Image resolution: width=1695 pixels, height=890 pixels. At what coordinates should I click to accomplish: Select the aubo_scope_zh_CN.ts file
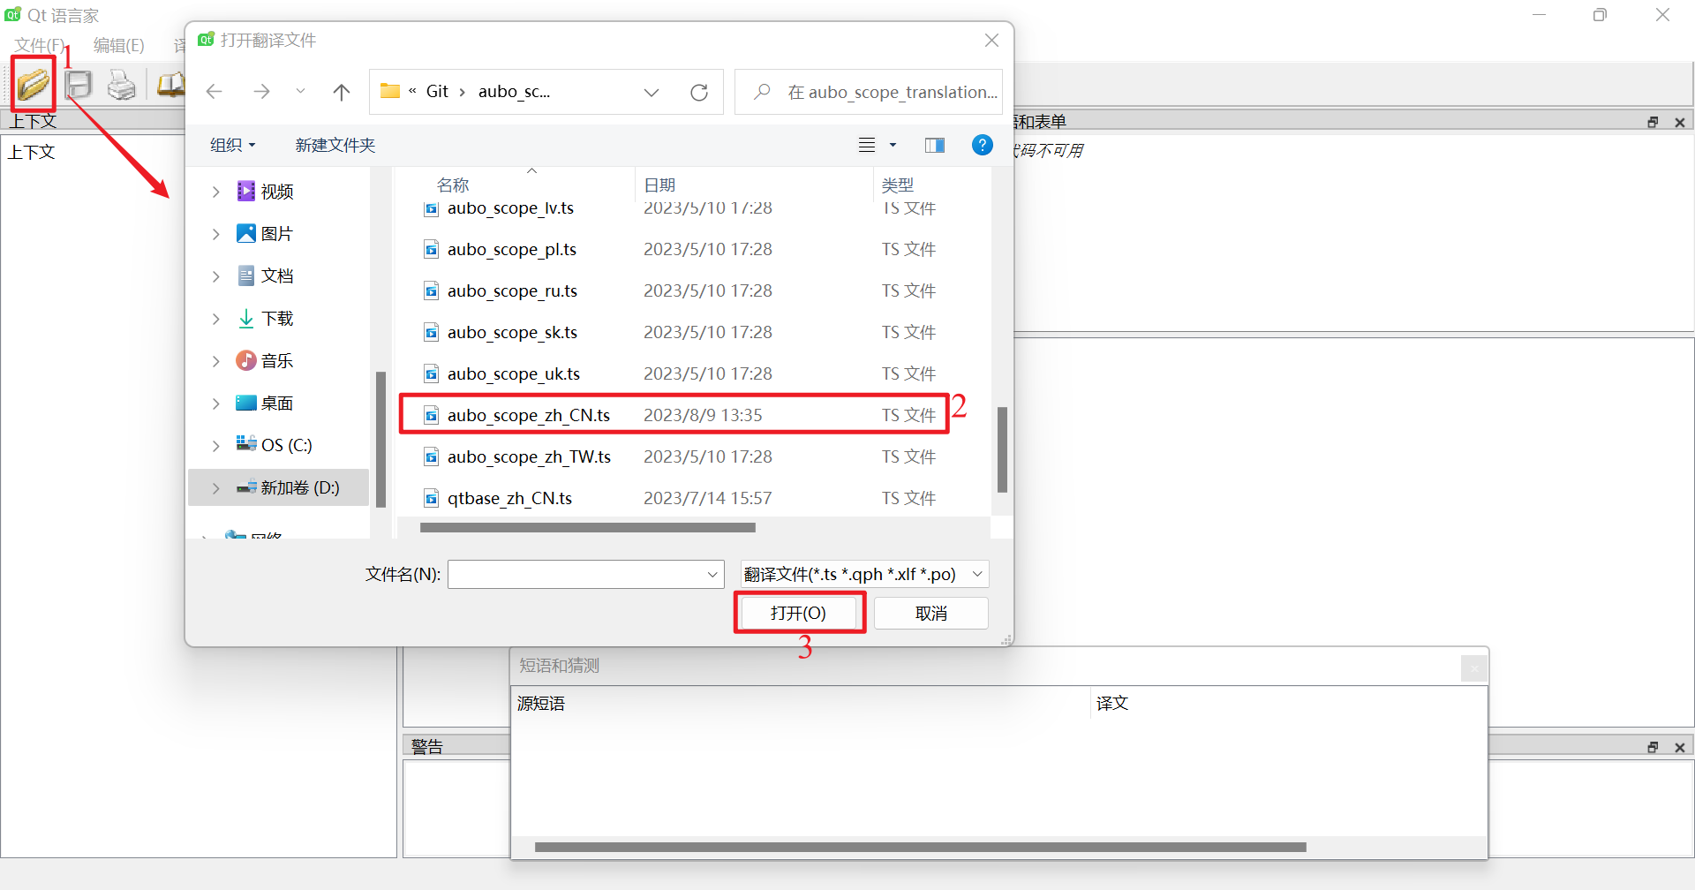(x=528, y=416)
